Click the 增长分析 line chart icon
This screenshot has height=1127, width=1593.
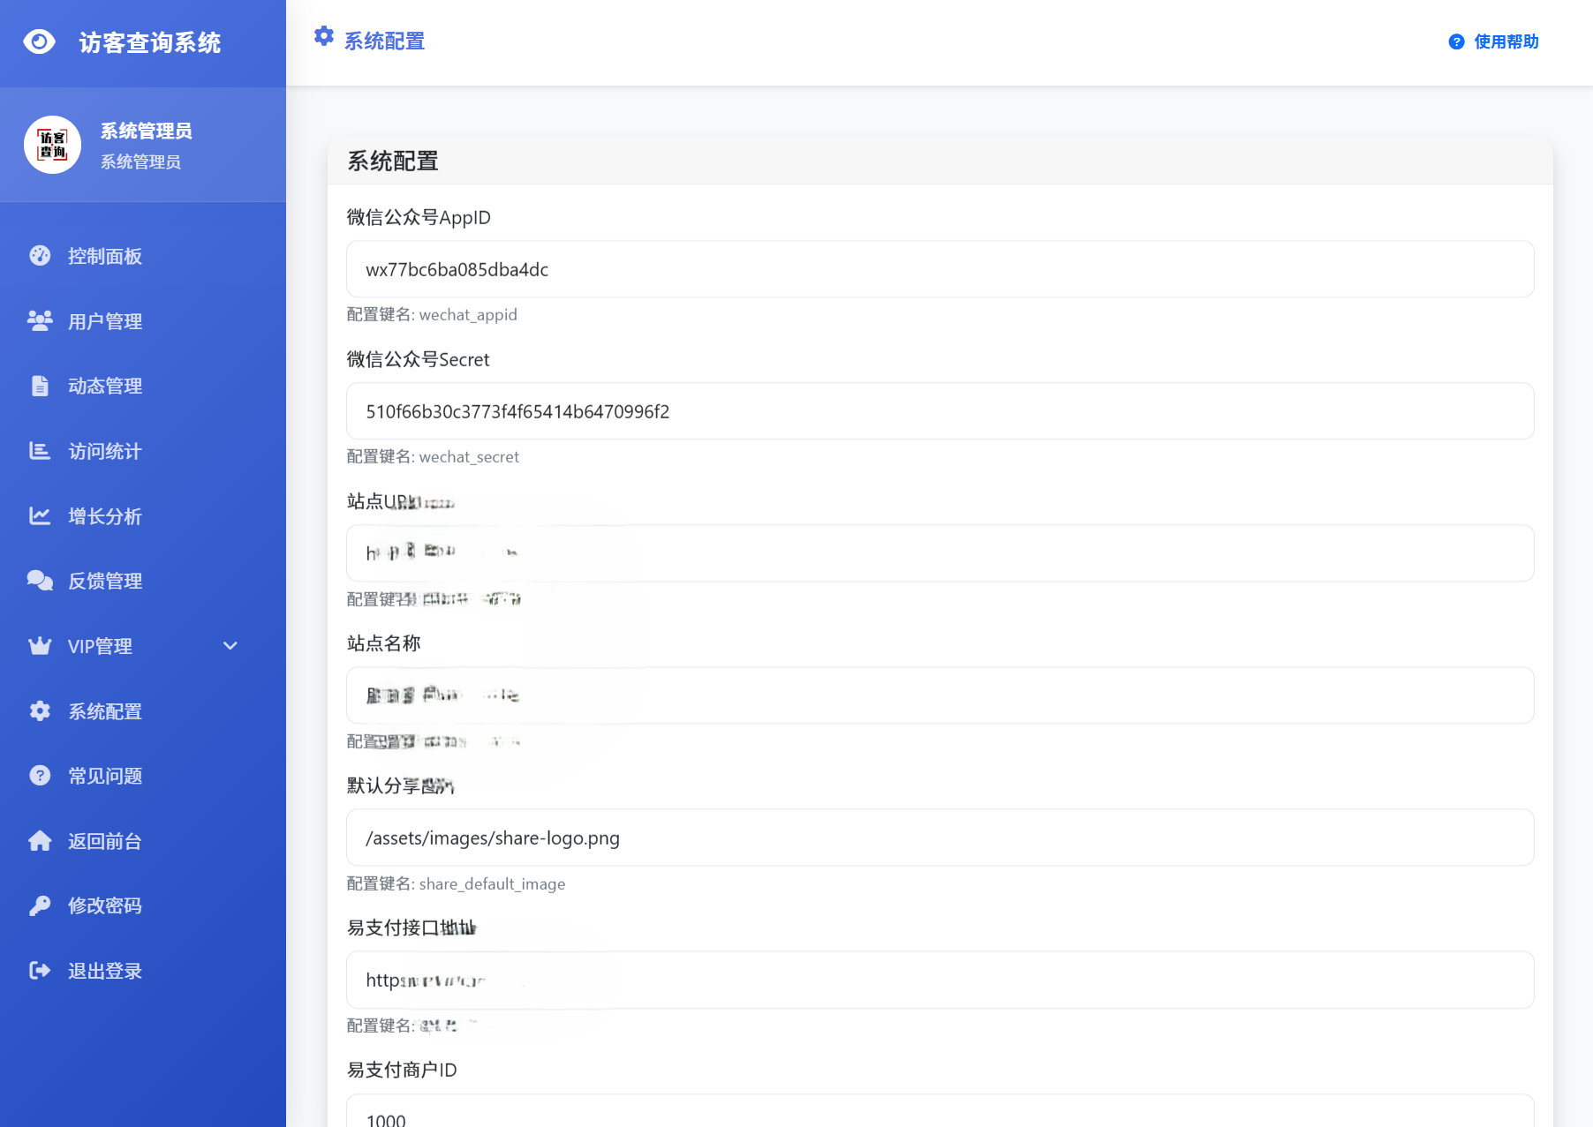40,515
